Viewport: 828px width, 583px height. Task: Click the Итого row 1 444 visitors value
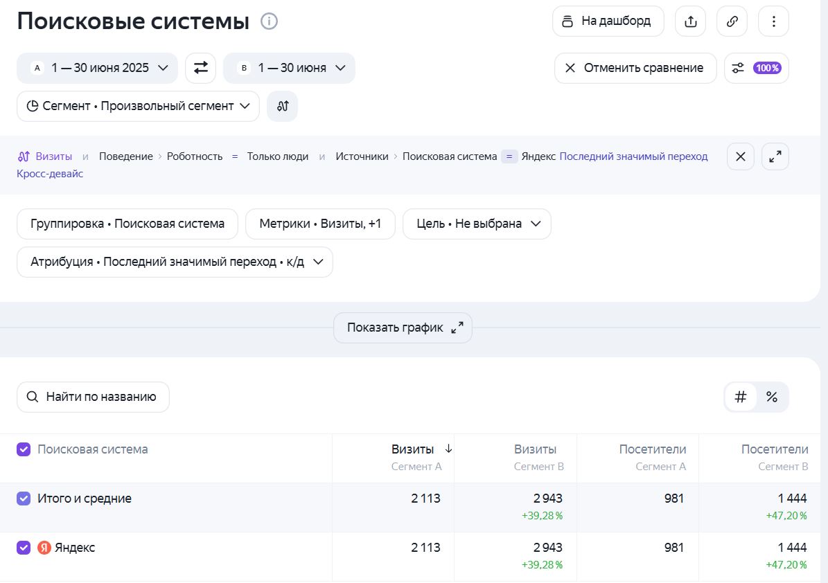792,499
